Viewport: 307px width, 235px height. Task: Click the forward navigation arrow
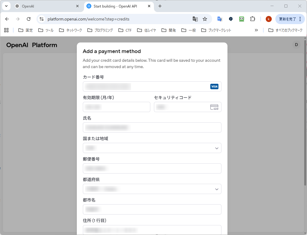point(18,19)
